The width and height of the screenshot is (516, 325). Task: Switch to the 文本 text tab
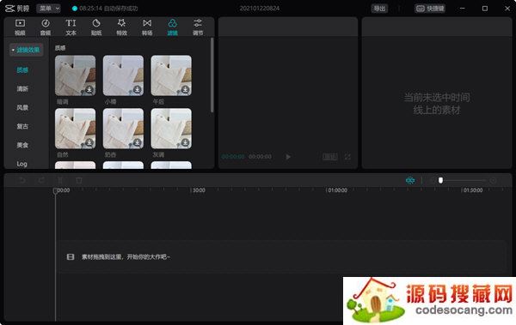click(x=71, y=27)
